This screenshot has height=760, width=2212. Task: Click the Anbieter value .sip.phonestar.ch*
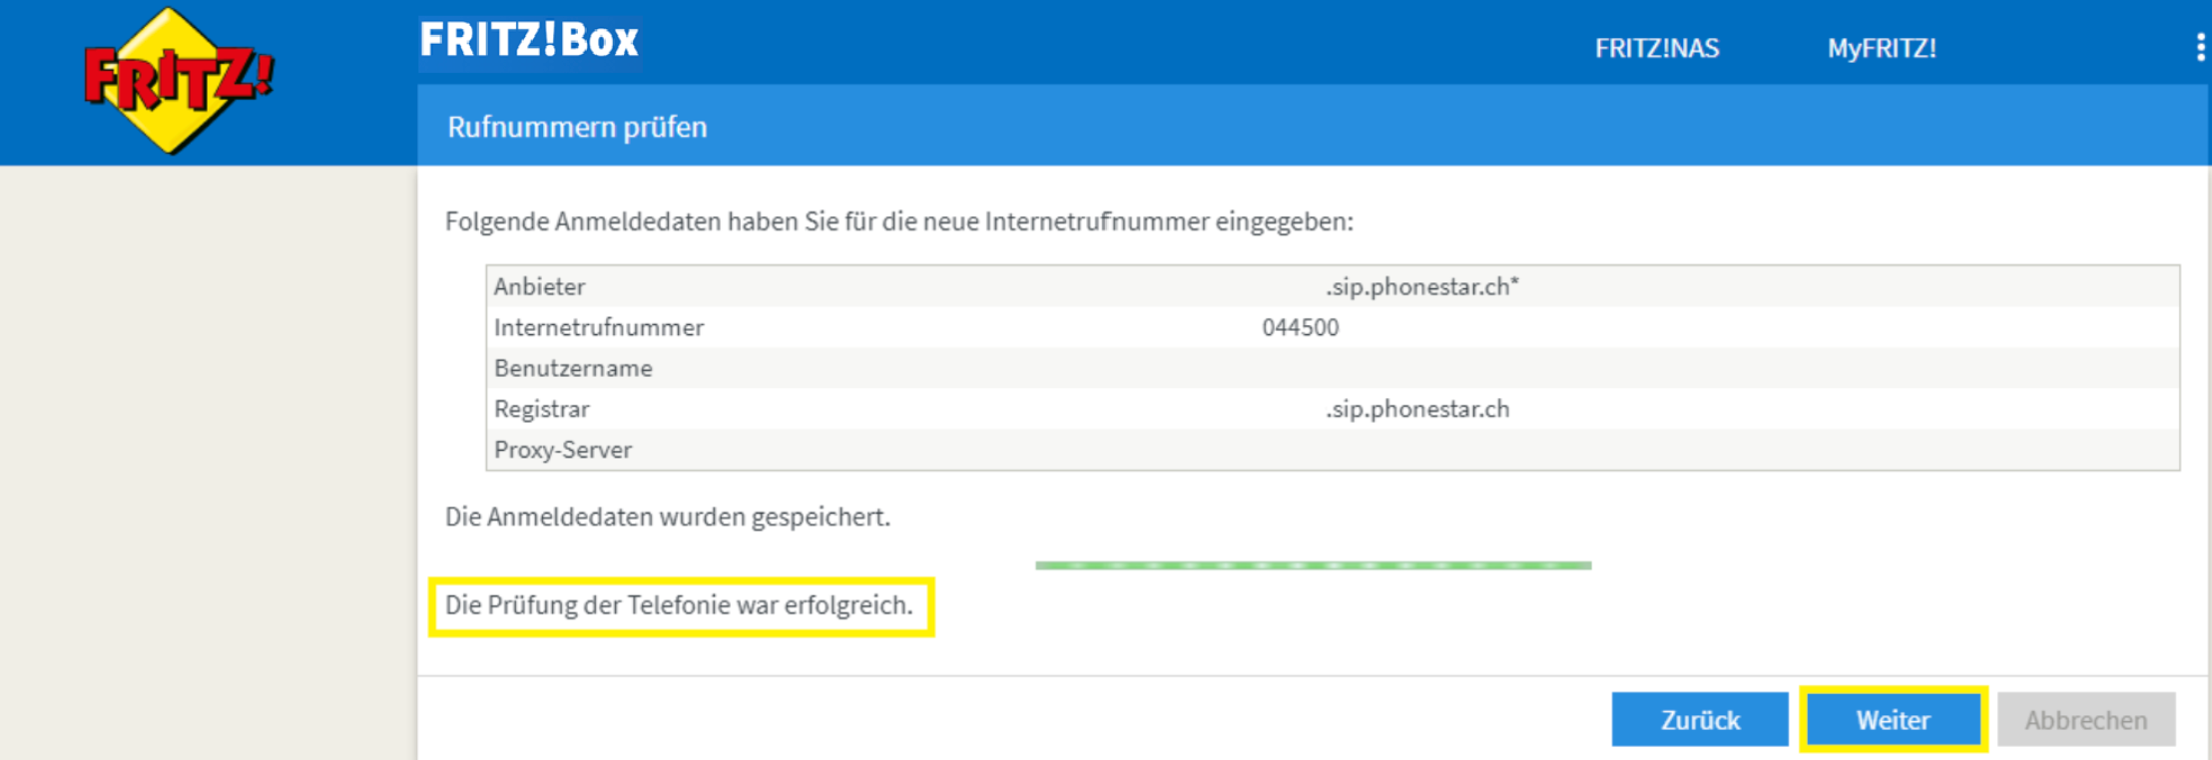(x=1421, y=286)
